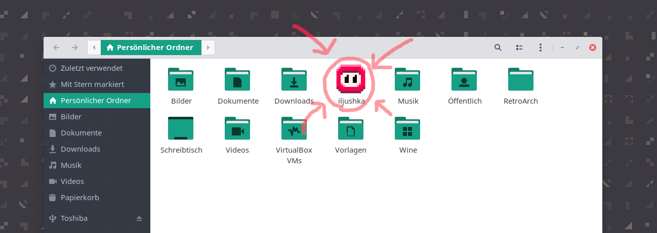657x233 pixels.
Task: Open the Vorlagen folder
Action: coord(350,128)
